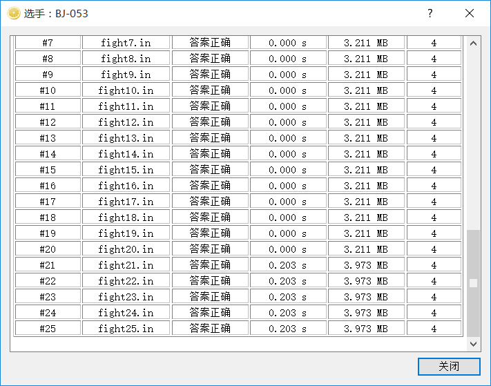Click the 0.203 s time in row #23

click(x=288, y=297)
